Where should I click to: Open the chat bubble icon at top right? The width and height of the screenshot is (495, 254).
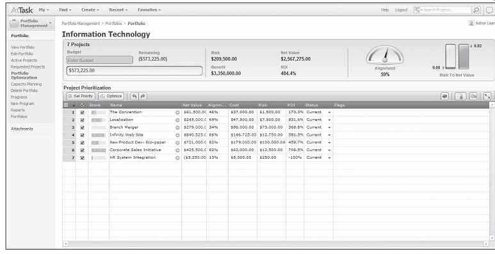click(490, 10)
